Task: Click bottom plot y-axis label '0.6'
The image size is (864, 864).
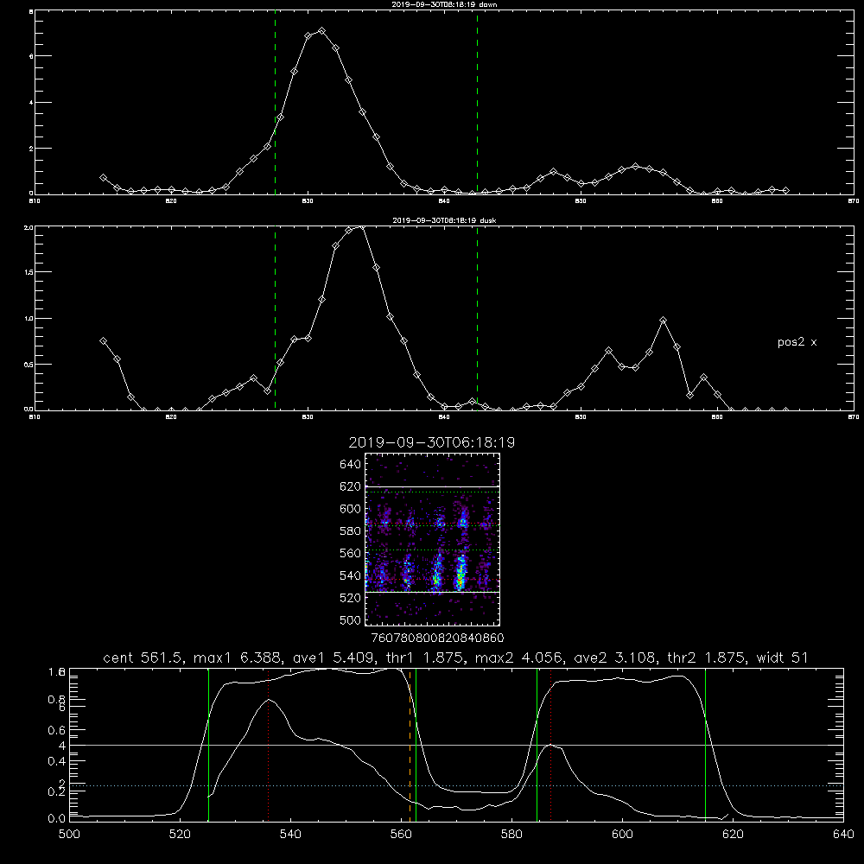Action: (x=57, y=730)
